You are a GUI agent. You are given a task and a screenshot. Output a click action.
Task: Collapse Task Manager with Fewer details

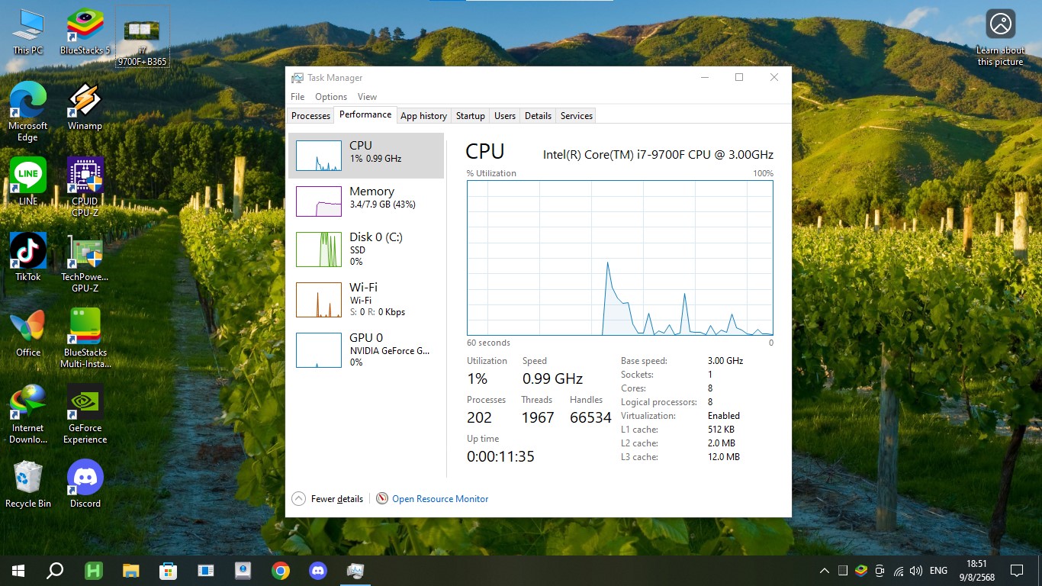point(328,498)
